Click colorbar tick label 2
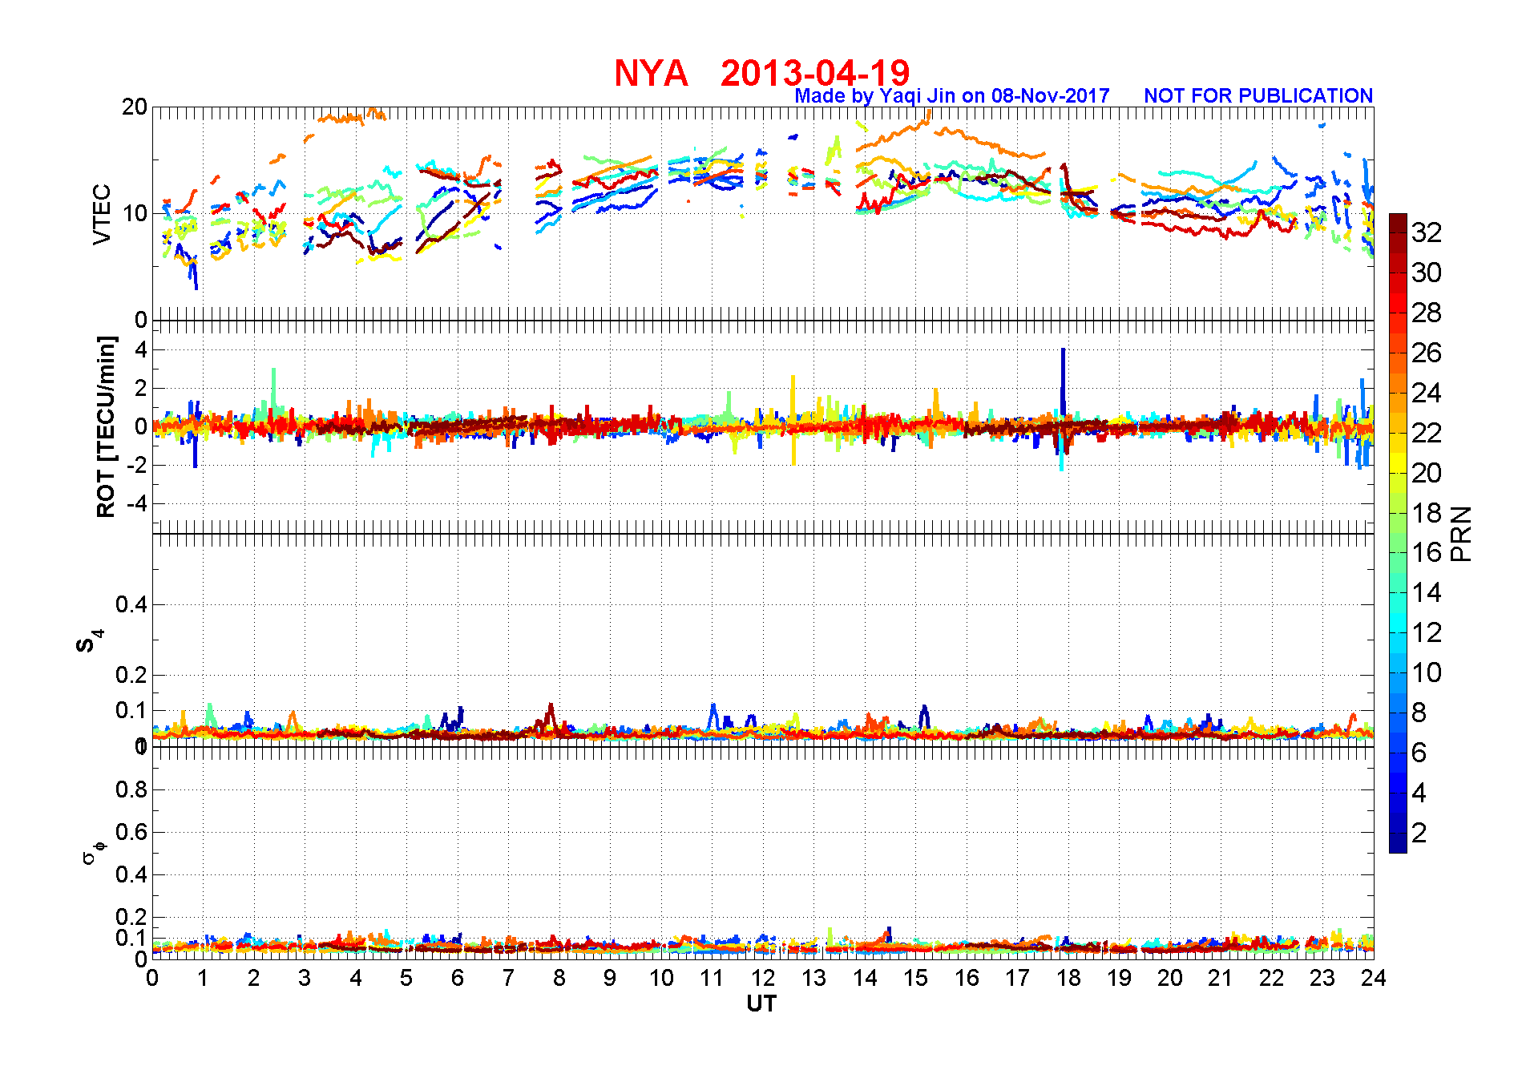Image resolution: width=1526 pixels, height=1066 pixels. pos(1419,833)
